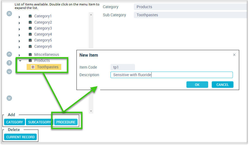Click the Description input field
The width and height of the screenshot is (249, 145).
172,75
